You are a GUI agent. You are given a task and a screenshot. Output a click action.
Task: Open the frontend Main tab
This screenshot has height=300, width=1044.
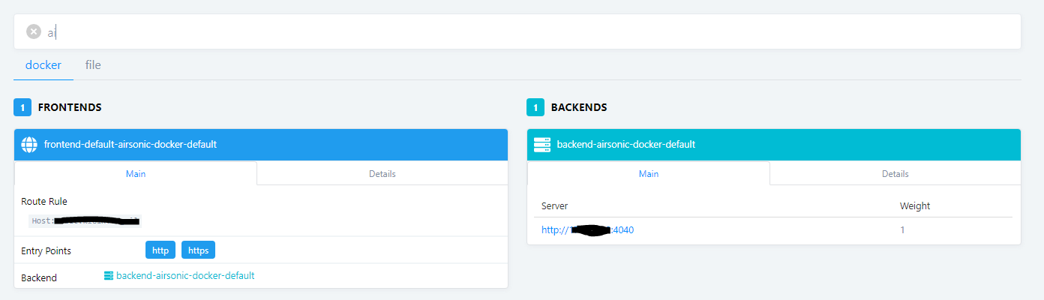[136, 173]
